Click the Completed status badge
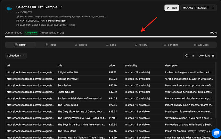 pyautogui.click(x=31, y=33)
